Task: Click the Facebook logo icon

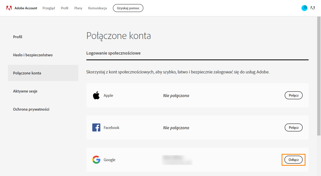Action: coord(96,127)
